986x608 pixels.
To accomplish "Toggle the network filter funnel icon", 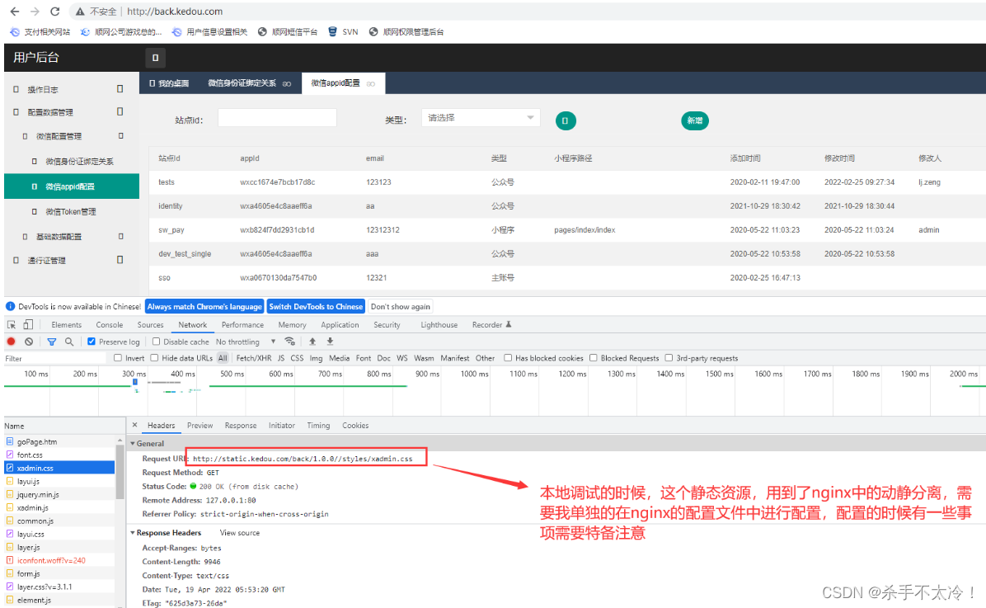I will [x=52, y=342].
